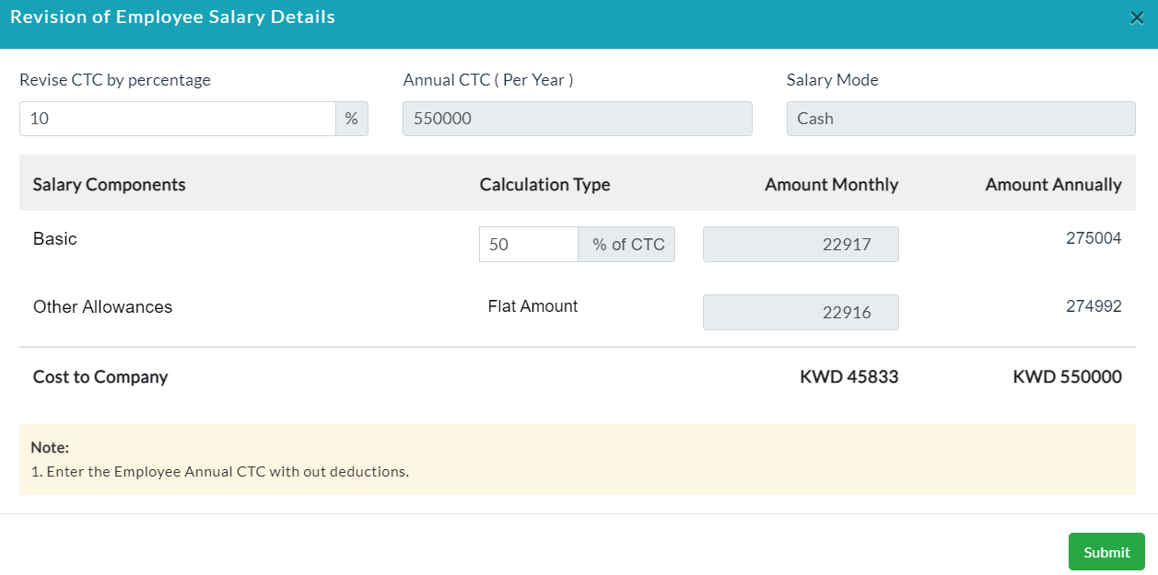Click the Basic annual amount 275004
The height and width of the screenshot is (575, 1158).
[1094, 238]
